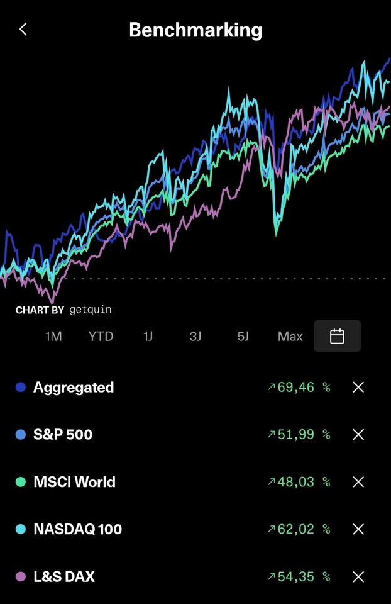Screen dimensions: 391x604
Task: Select the 1M time range
Action: point(53,337)
